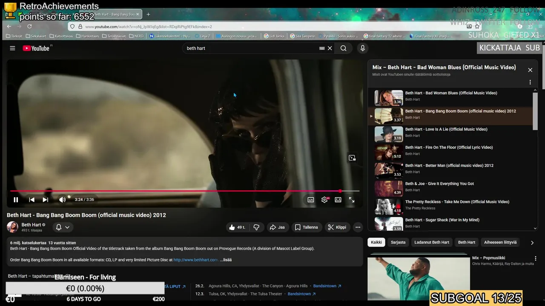The height and width of the screenshot is (306, 545).
Task: Save the video with Tallenna
Action: point(307,227)
